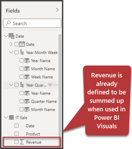Viewport: 132px width, 149px height.
Task: Click the calendar icon beside Date field
Action: 22,44
